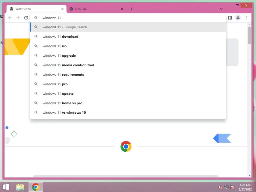Click the forward navigation arrow

[18, 18]
